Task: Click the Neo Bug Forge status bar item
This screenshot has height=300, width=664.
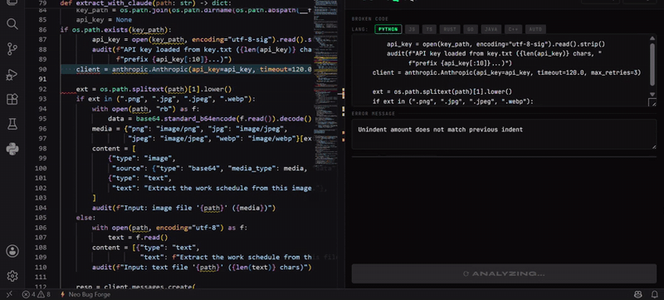Action: [85, 294]
